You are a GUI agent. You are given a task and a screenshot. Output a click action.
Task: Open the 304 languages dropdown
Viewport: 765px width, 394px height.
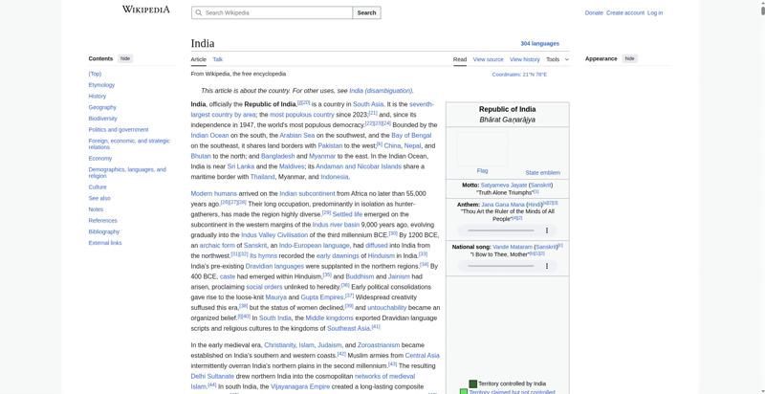click(x=539, y=43)
